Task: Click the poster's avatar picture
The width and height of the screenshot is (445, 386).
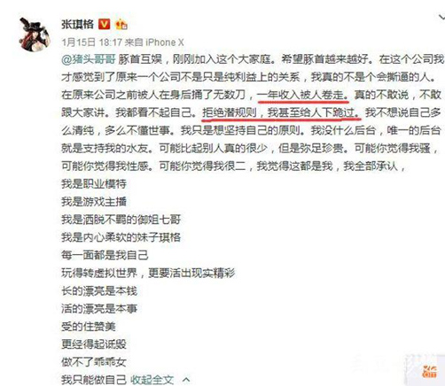Action: (x=35, y=35)
